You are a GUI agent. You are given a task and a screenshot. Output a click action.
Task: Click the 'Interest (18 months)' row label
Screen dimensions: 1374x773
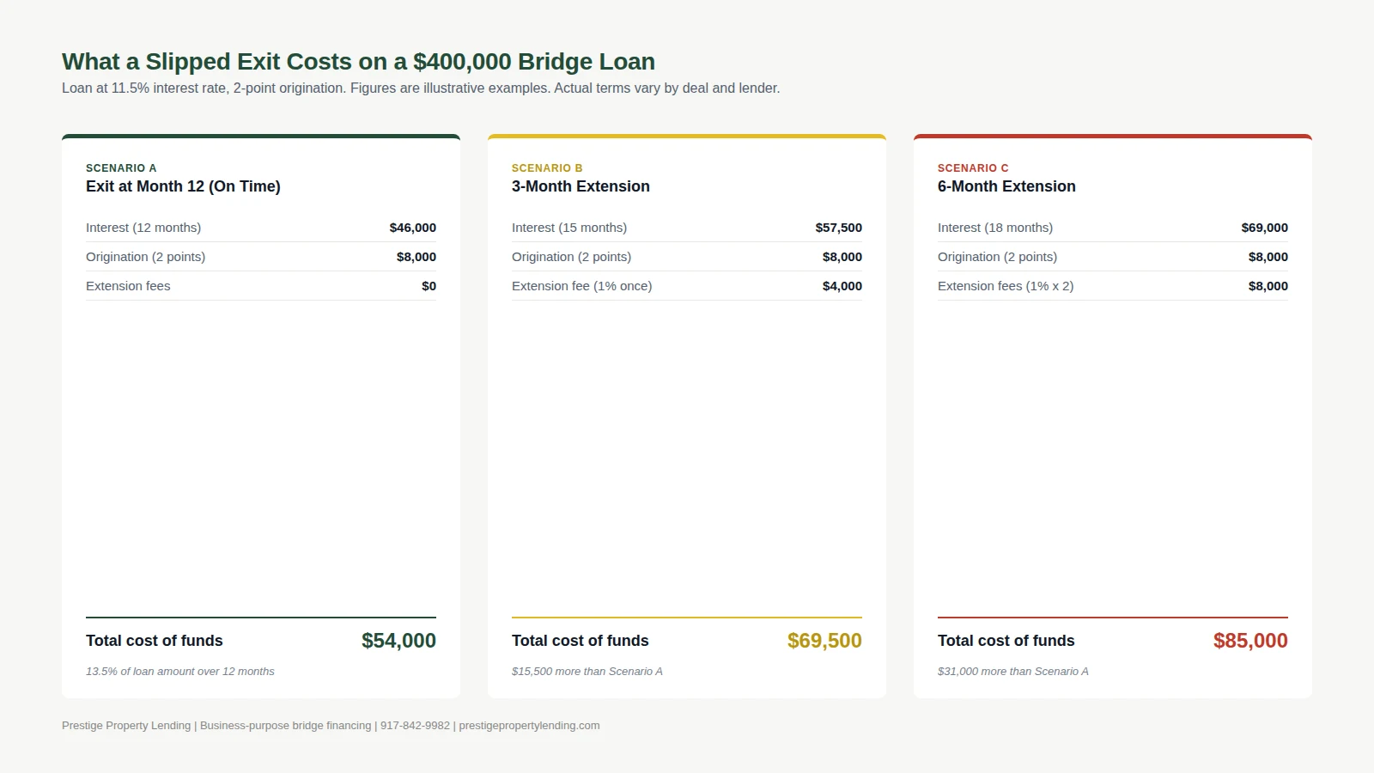point(995,228)
